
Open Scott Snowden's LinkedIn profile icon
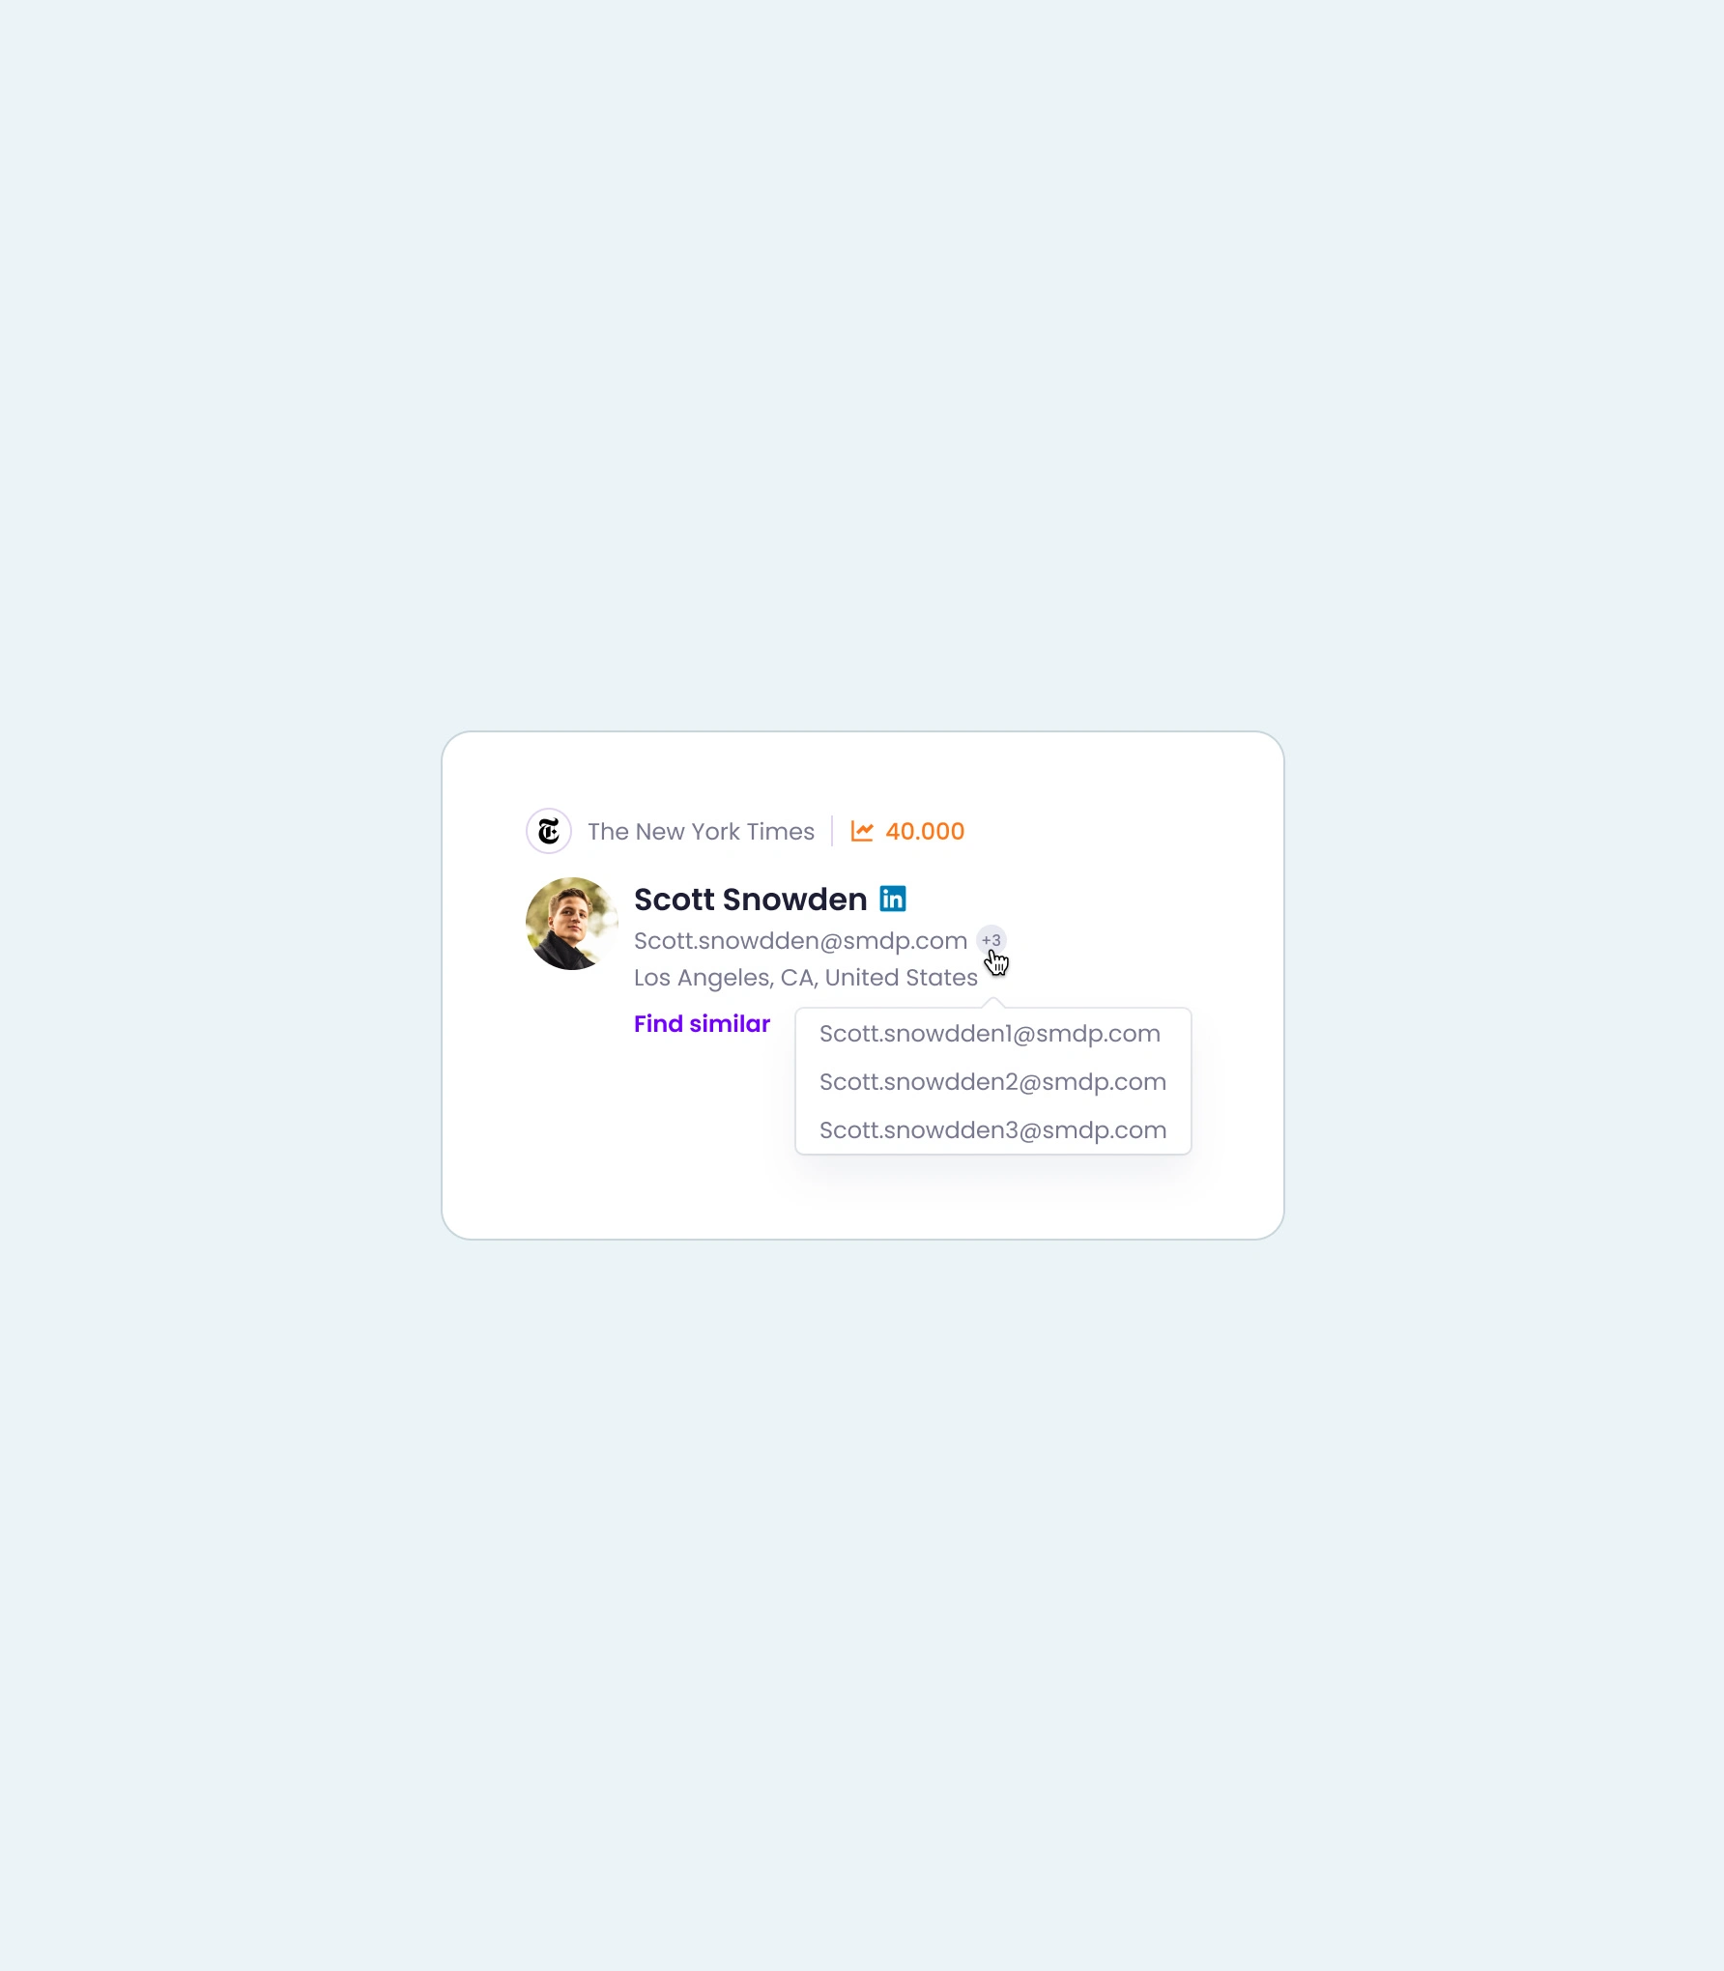893,899
